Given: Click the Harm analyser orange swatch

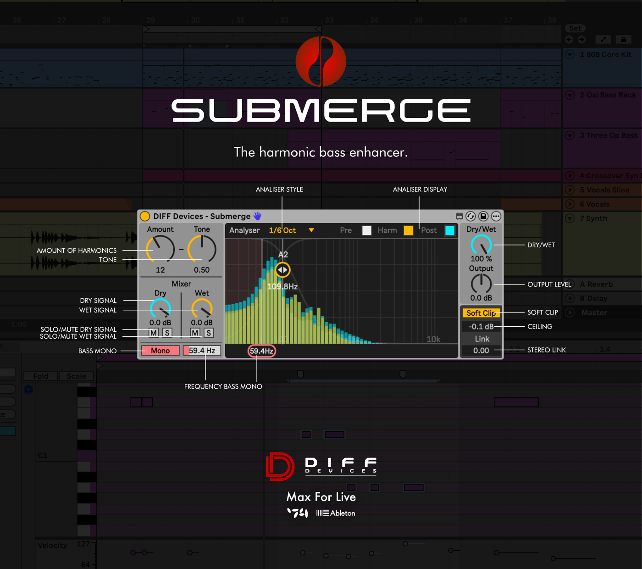Looking at the screenshot, I should pos(408,230).
